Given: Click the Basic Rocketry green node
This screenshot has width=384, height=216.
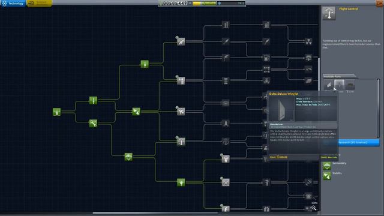Looking at the screenshot, I should click(x=94, y=100).
